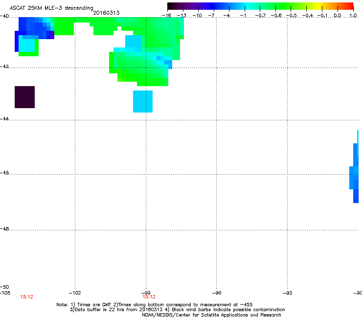Click the red end of the color scale

(x=350, y=6)
